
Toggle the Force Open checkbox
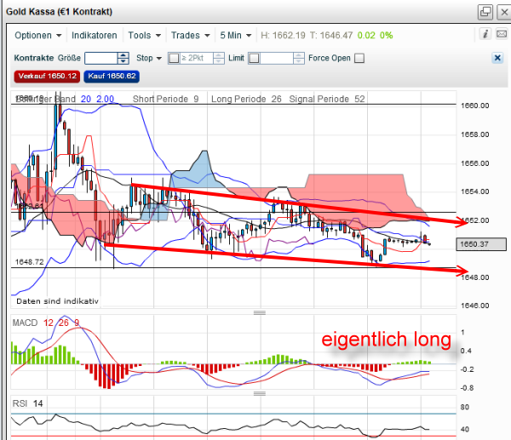pos(359,58)
